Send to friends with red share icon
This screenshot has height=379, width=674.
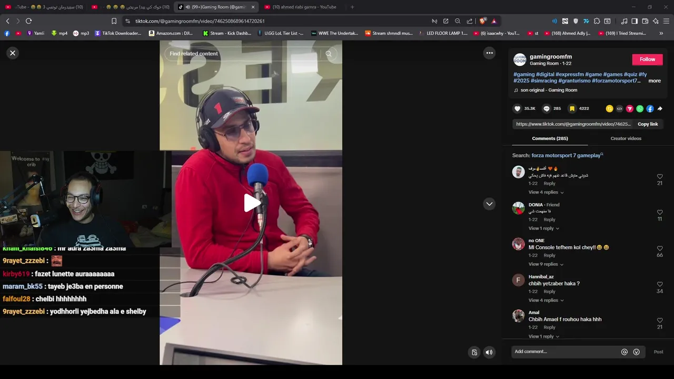click(629, 109)
